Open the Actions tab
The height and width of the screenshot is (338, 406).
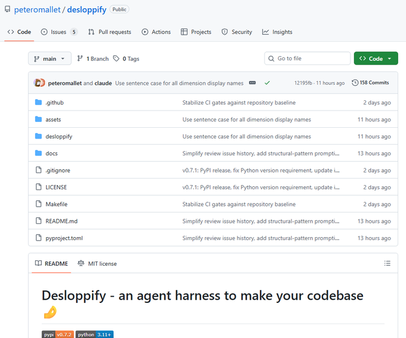pyautogui.click(x=156, y=32)
